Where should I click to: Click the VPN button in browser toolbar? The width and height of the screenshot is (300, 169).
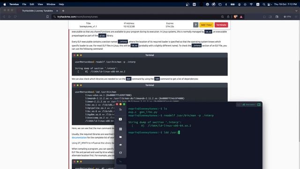click(287, 17)
